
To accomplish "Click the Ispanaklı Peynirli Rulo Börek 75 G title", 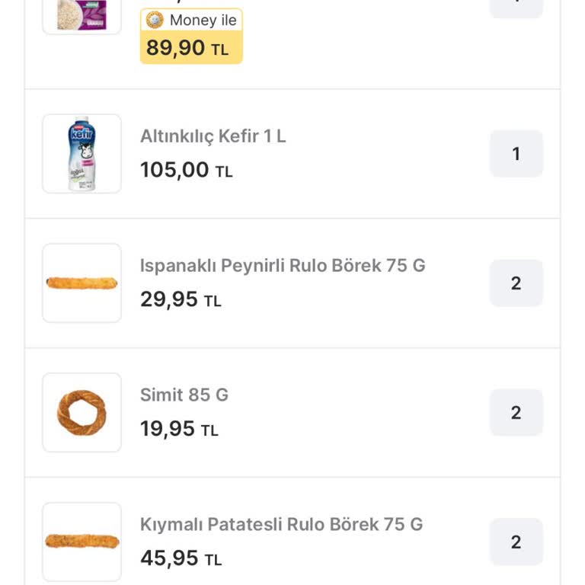I will pos(283,266).
